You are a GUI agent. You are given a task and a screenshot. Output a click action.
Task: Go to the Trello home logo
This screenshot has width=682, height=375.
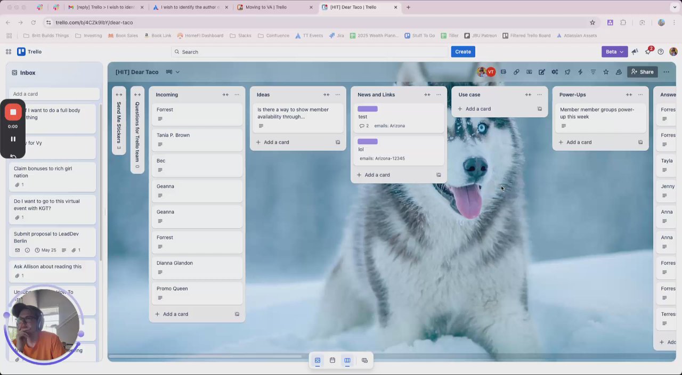click(29, 52)
